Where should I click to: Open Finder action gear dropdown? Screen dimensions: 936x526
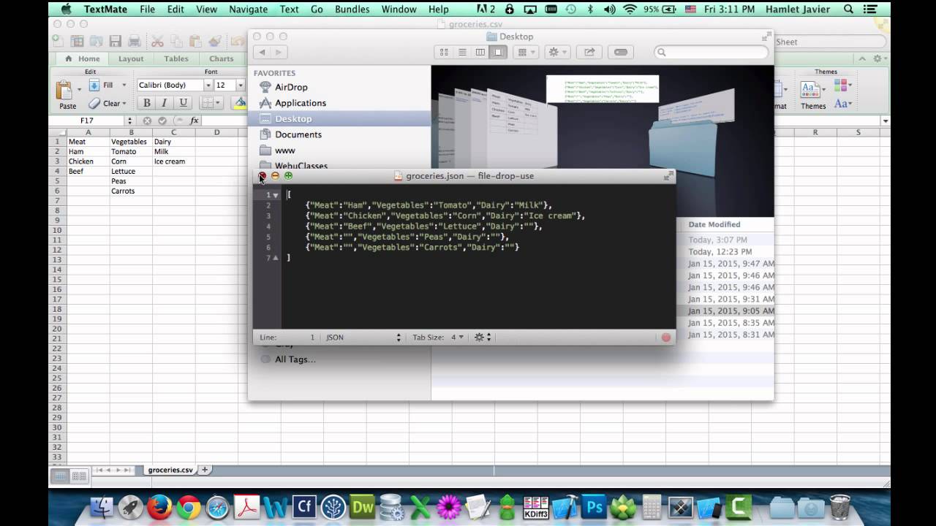pos(557,52)
